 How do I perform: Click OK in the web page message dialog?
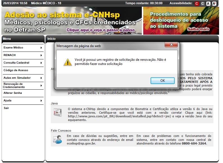click(x=162, y=81)
